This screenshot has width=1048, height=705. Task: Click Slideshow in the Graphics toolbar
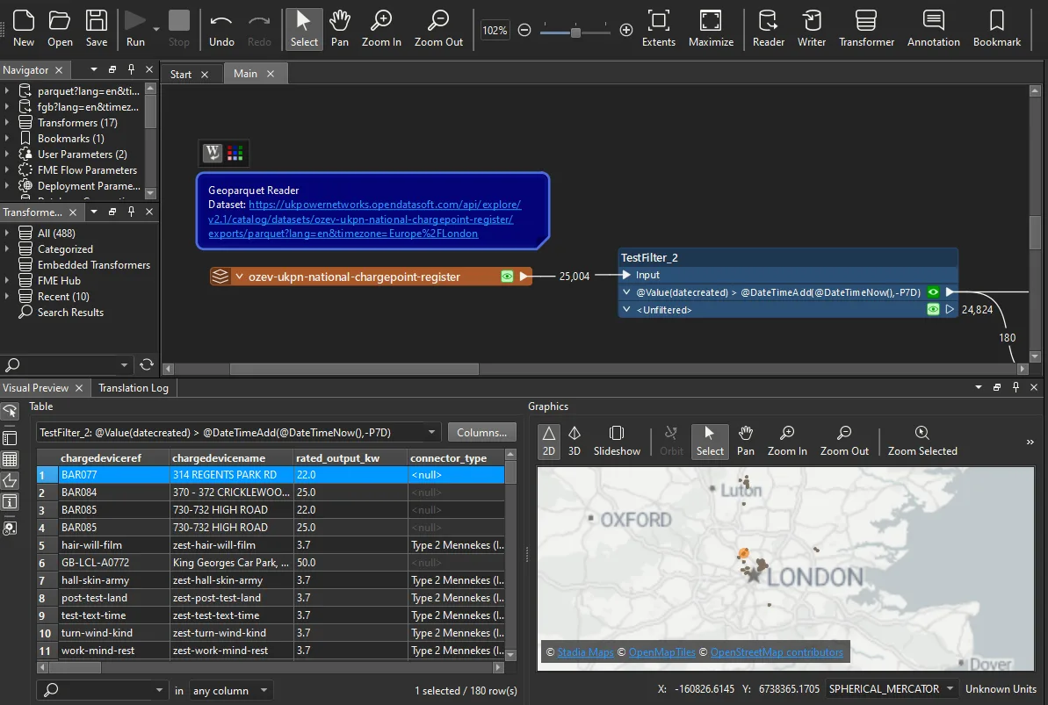tap(617, 441)
